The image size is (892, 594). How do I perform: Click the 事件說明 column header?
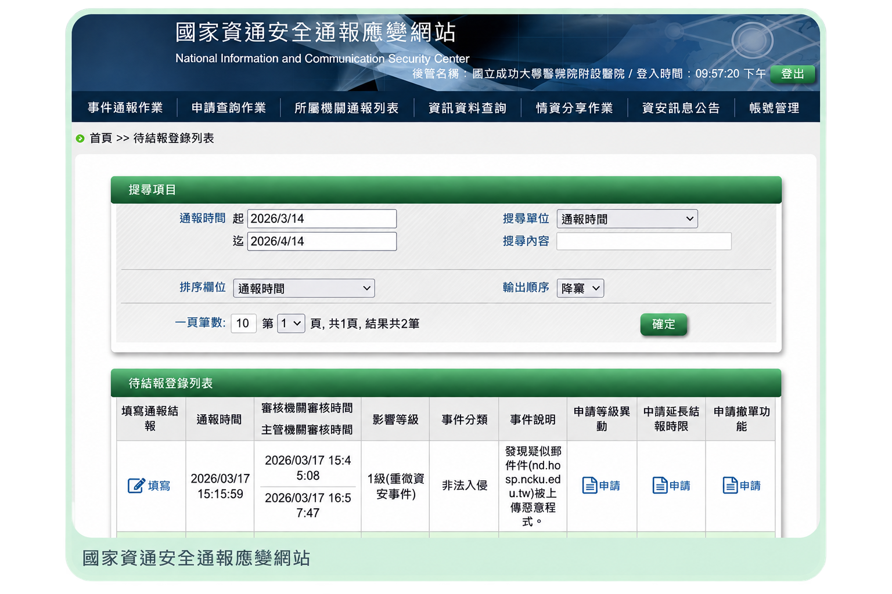click(x=533, y=419)
